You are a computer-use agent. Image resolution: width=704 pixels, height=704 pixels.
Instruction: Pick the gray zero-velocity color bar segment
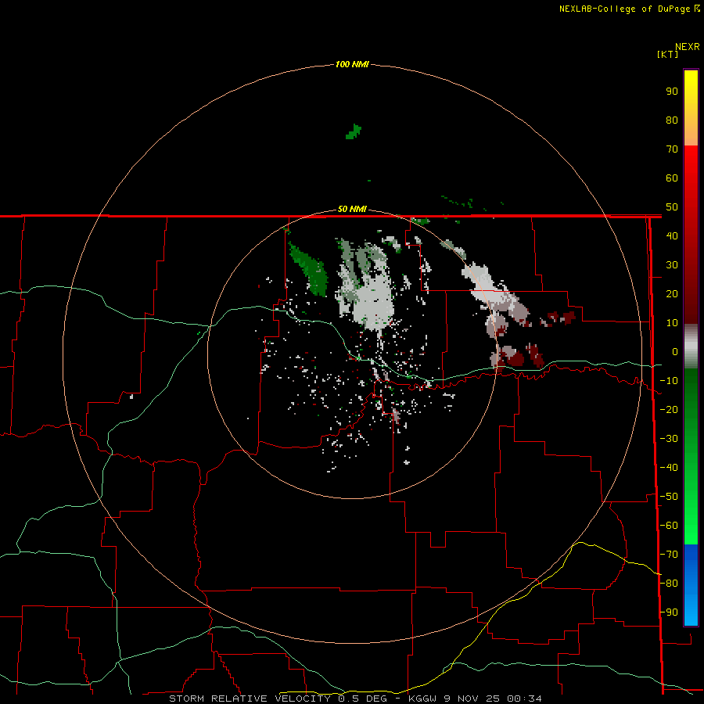pyautogui.click(x=691, y=347)
